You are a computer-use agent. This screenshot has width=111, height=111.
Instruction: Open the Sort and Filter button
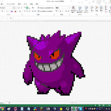(x=110, y=10)
